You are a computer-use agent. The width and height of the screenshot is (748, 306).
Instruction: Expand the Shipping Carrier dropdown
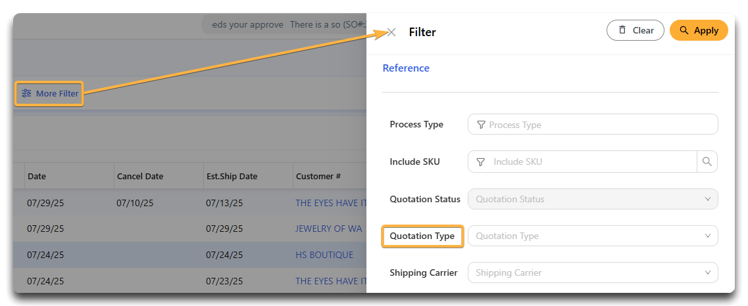pyautogui.click(x=593, y=273)
